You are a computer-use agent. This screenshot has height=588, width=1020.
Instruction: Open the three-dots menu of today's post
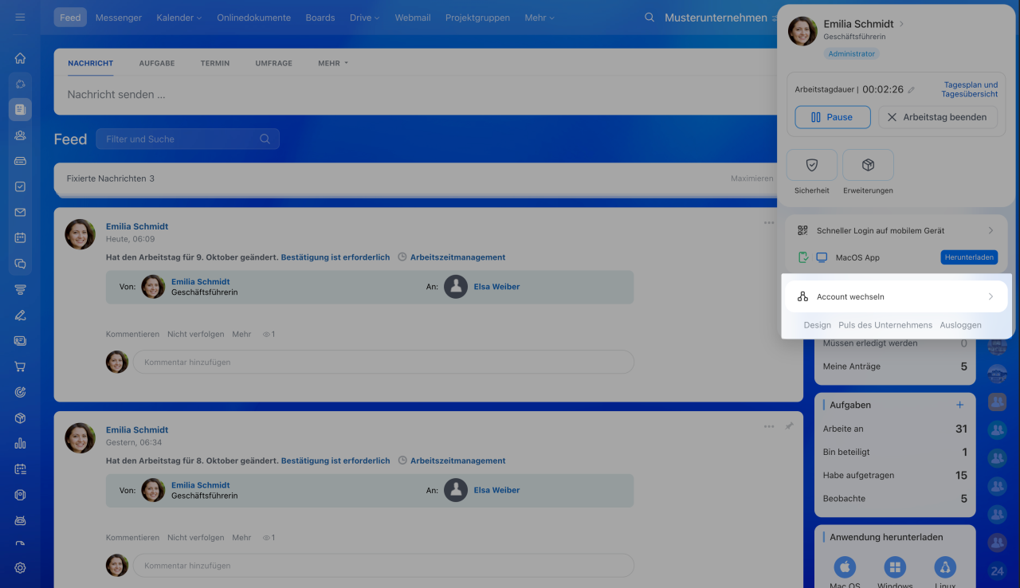pos(769,223)
